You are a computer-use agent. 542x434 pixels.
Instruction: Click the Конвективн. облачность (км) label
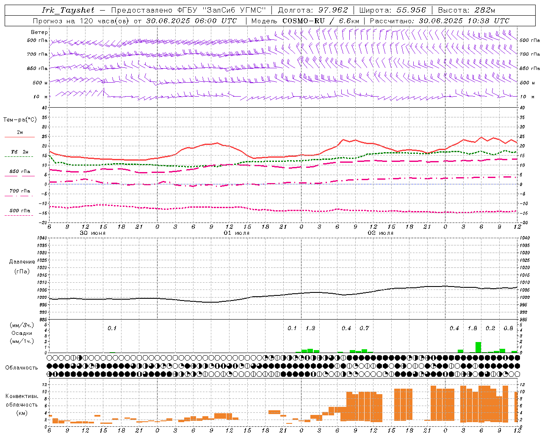pyautogui.click(x=22, y=404)
